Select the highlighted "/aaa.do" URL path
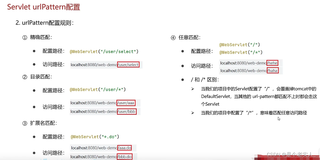 (125, 148)
